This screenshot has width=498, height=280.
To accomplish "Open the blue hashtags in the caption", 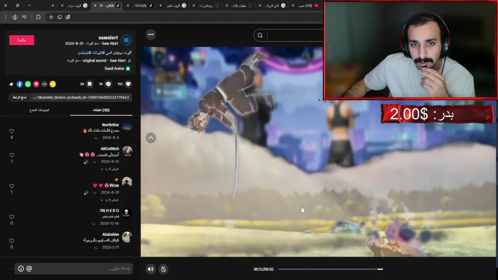I will pyautogui.click(x=91, y=52).
